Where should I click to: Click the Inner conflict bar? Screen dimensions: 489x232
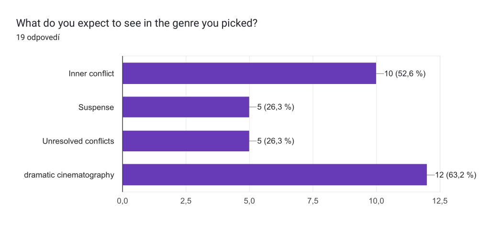(x=249, y=74)
